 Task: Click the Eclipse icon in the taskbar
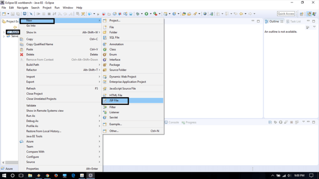(x=90, y=176)
